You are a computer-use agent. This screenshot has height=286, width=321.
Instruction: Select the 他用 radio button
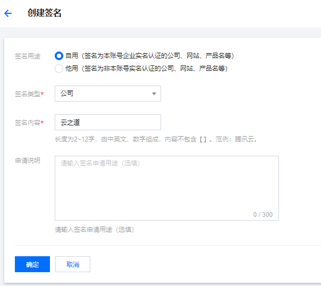pos(59,68)
